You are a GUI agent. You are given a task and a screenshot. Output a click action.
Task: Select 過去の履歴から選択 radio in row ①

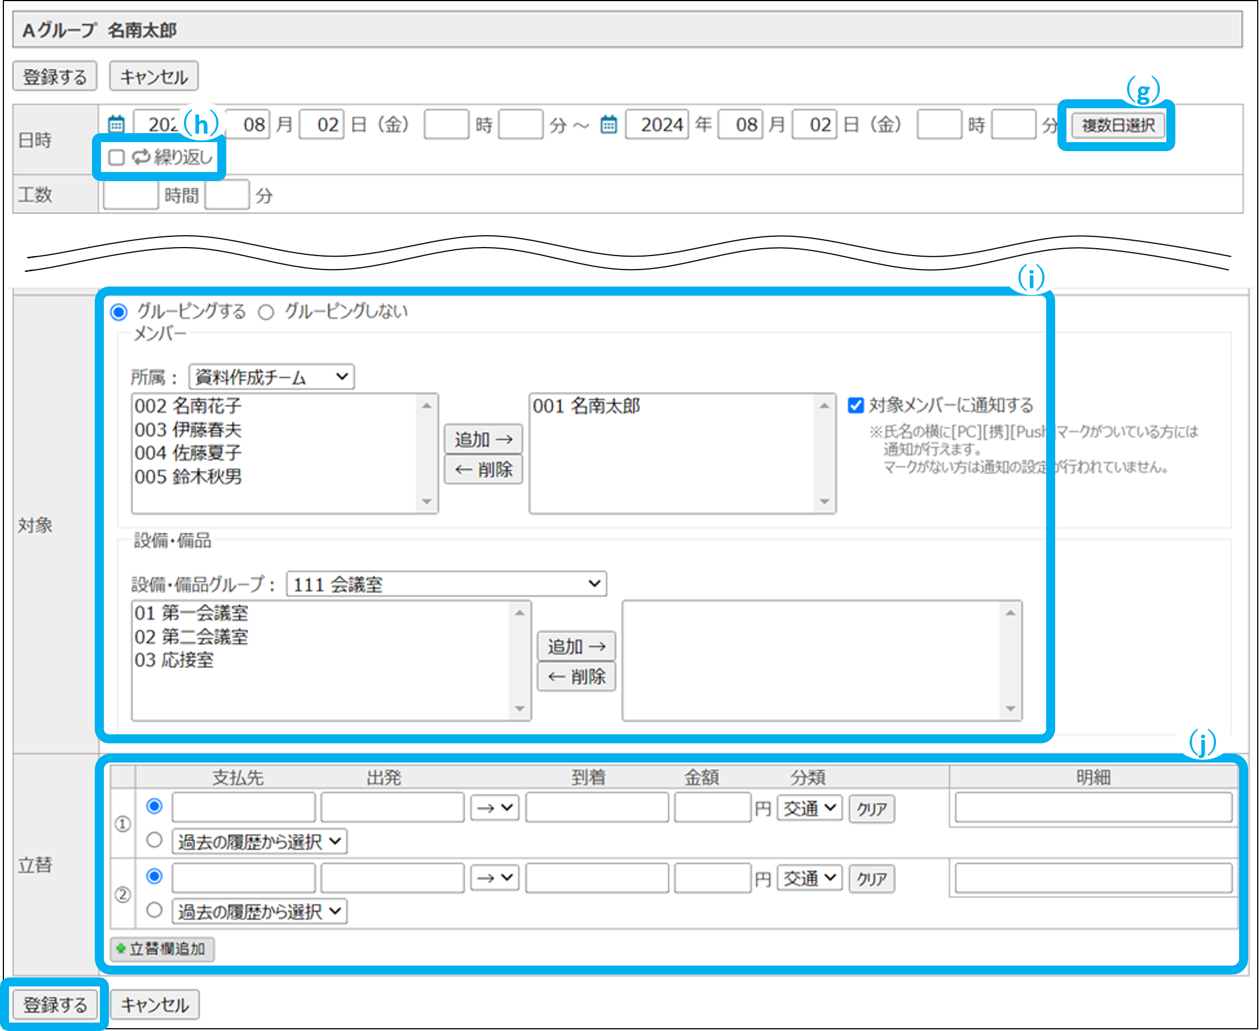pyautogui.click(x=155, y=840)
